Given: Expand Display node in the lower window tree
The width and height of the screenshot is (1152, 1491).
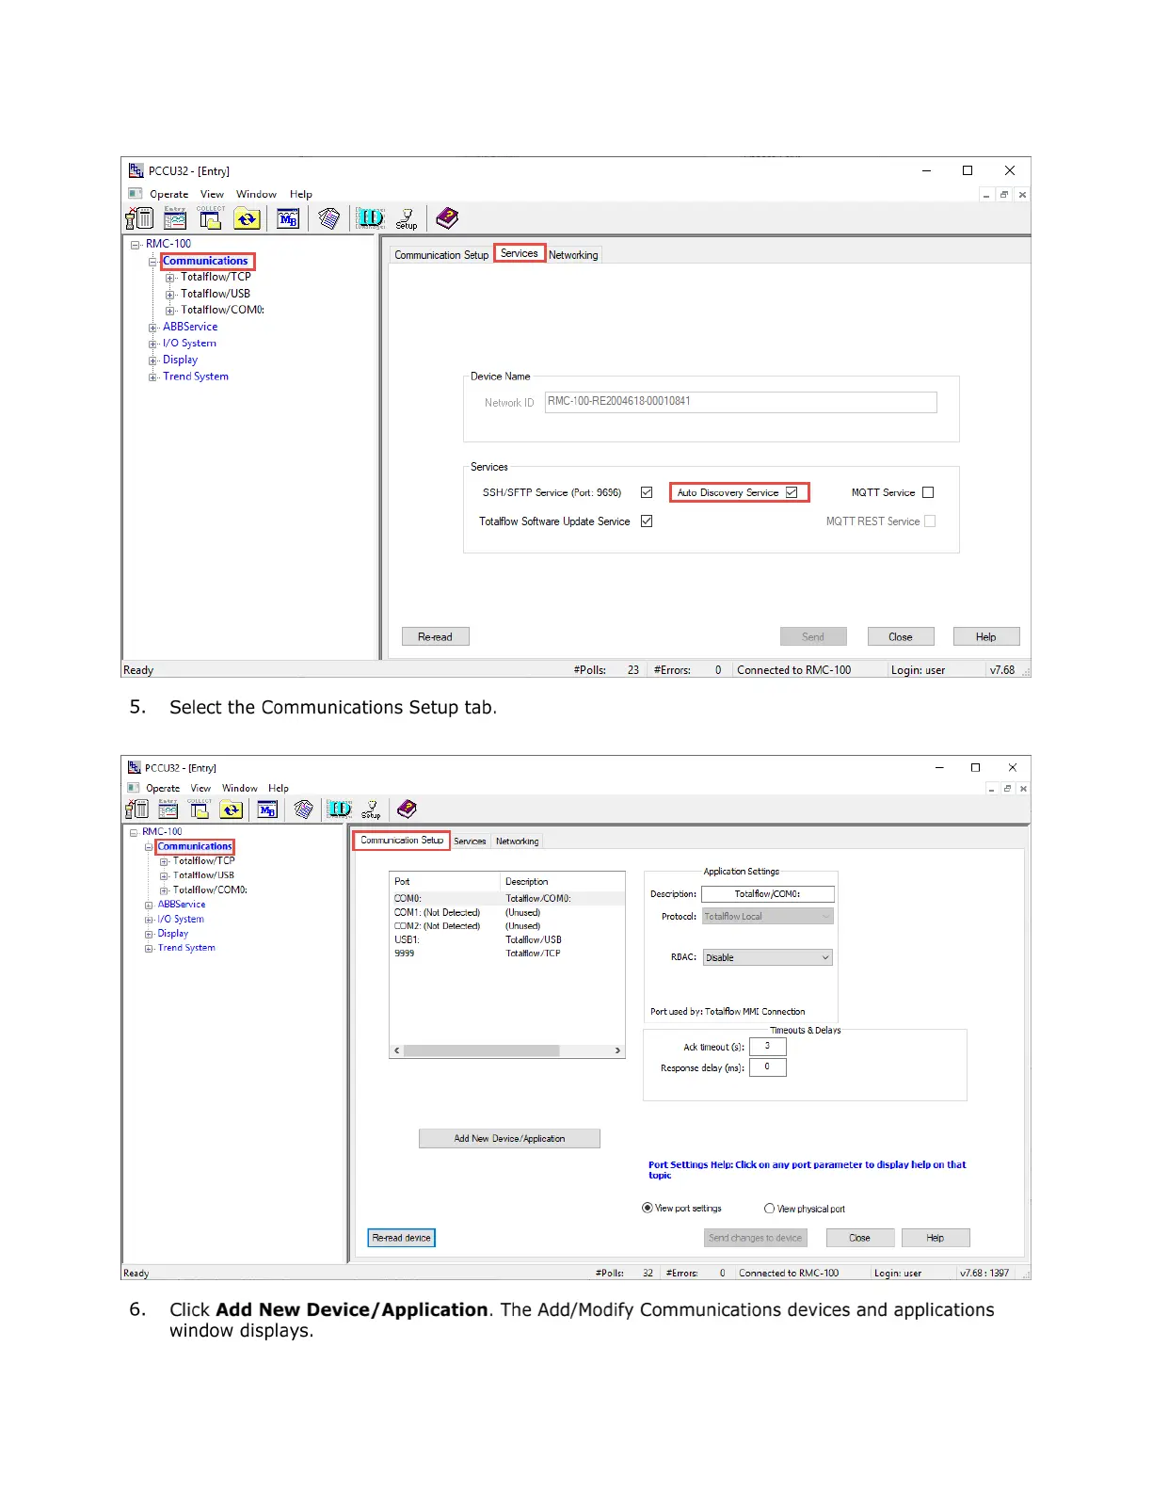Looking at the screenshot, I should coord(149,935).
